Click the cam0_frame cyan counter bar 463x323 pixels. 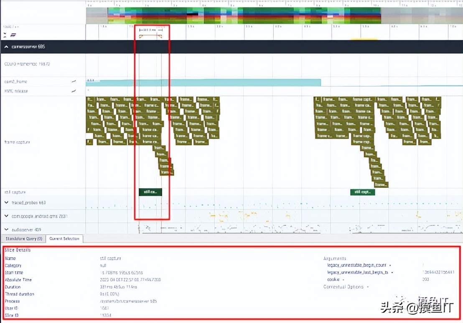(203, 82)
